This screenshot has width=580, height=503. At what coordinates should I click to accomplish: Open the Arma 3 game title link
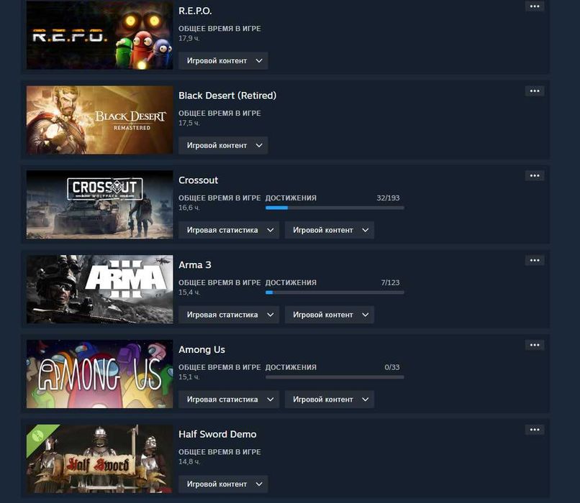pos(195,265)
